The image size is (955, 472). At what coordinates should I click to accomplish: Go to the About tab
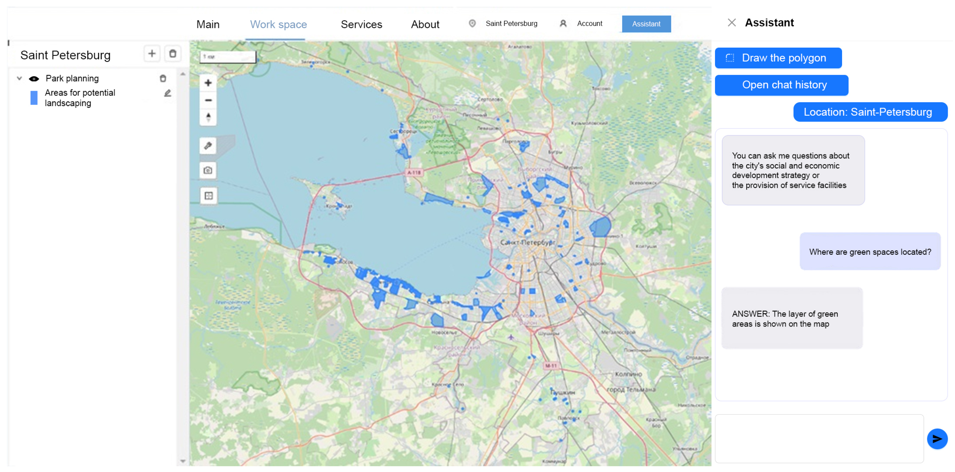tap(425, 25)
